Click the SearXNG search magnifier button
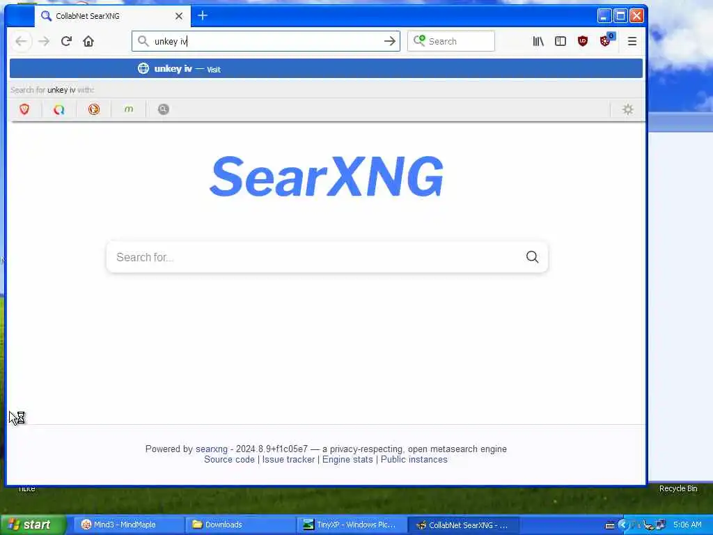The image size is (713, 535). click(532, 257)
